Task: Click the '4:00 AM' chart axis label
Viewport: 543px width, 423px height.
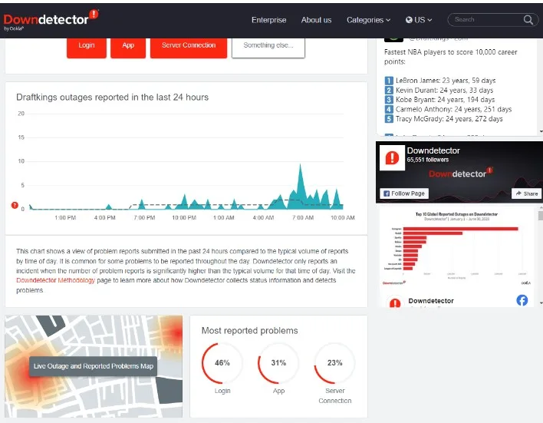Action: 263,218
